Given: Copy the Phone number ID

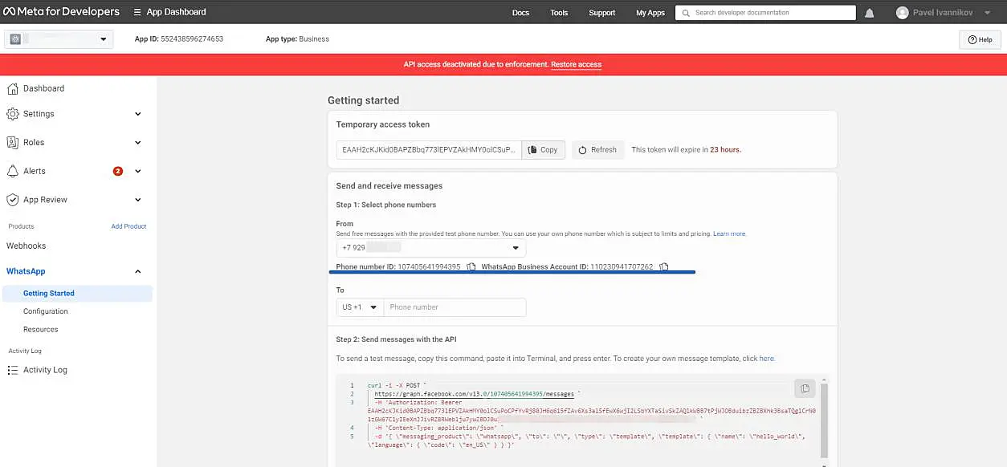Looking at the screenshot, I should coord(471,267).
